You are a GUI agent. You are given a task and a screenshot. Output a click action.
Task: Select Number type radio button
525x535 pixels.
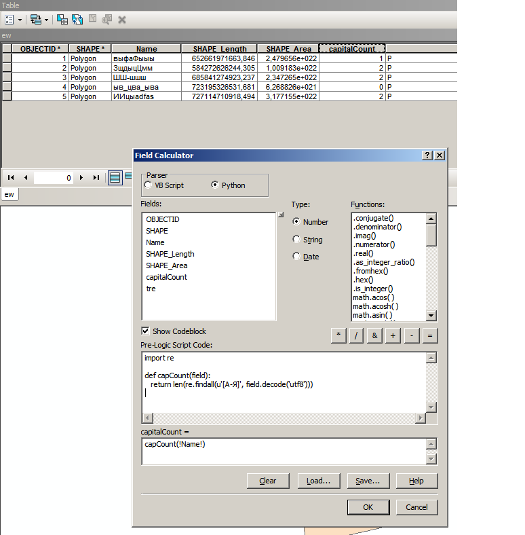[x=296, y=221]
